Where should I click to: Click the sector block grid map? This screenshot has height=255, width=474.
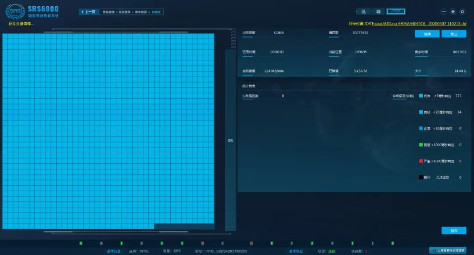108,131
